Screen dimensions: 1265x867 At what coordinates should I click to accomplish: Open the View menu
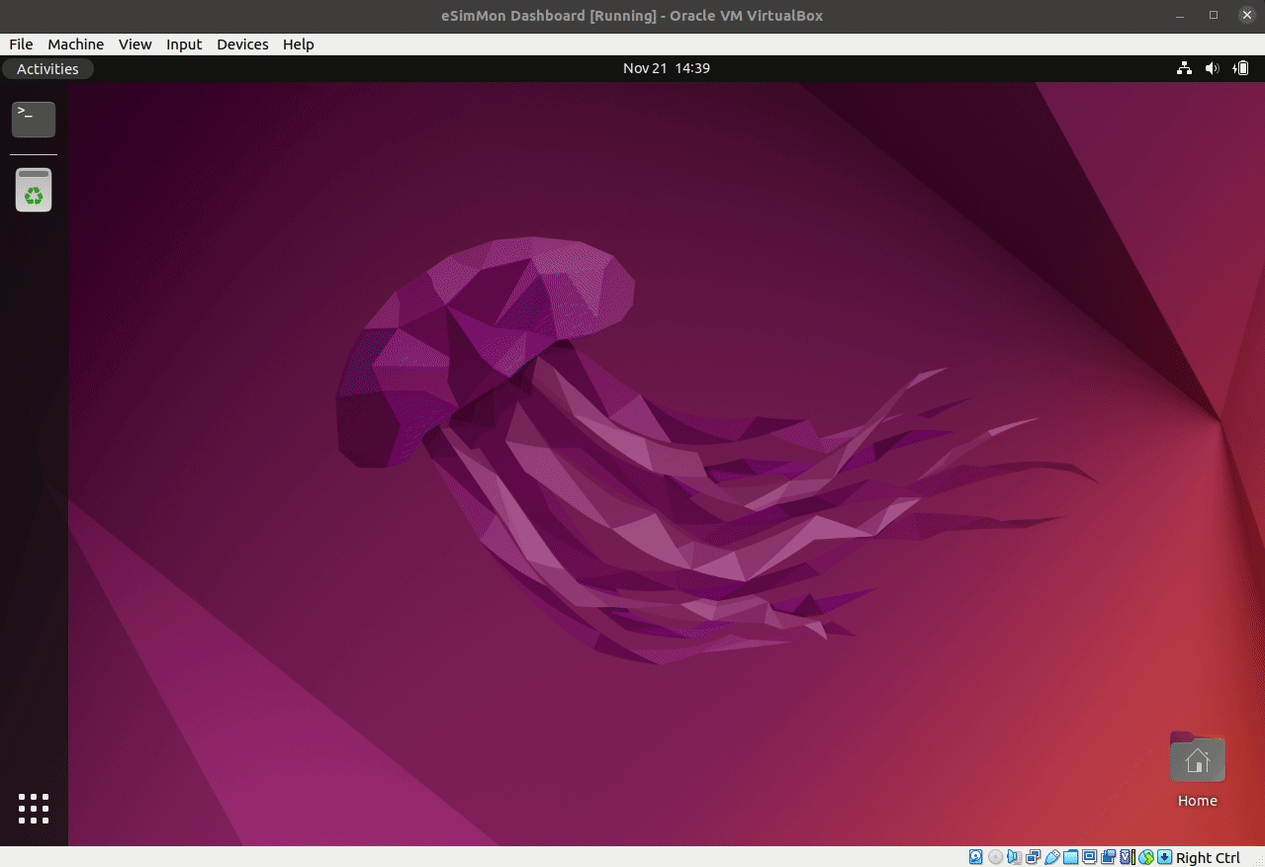[135, 44]
